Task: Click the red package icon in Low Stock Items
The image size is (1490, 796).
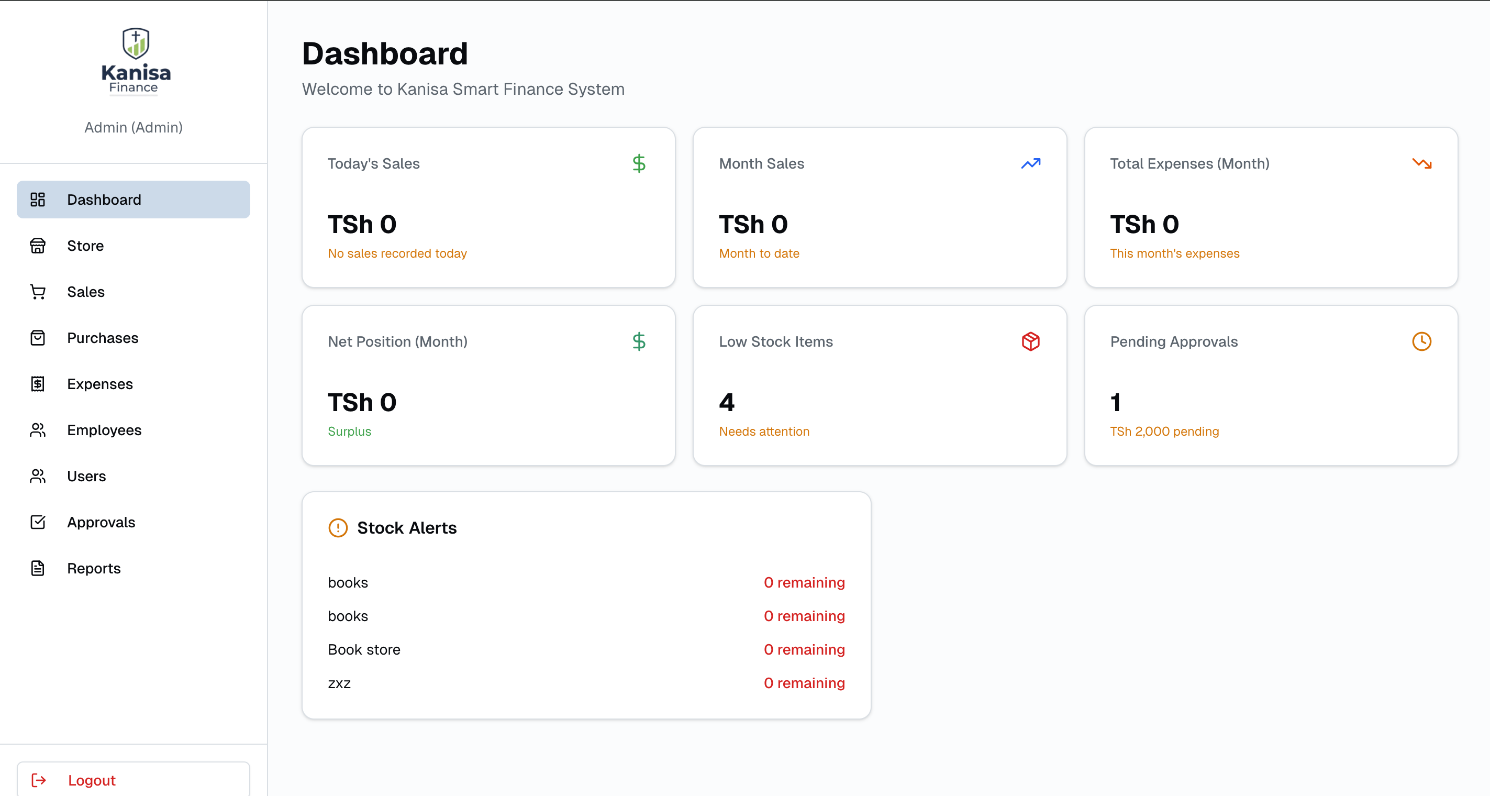Action: (x=1030, y=341)
